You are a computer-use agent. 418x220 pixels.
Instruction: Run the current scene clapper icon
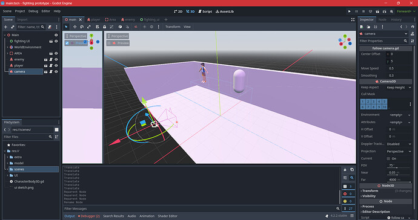377,11
